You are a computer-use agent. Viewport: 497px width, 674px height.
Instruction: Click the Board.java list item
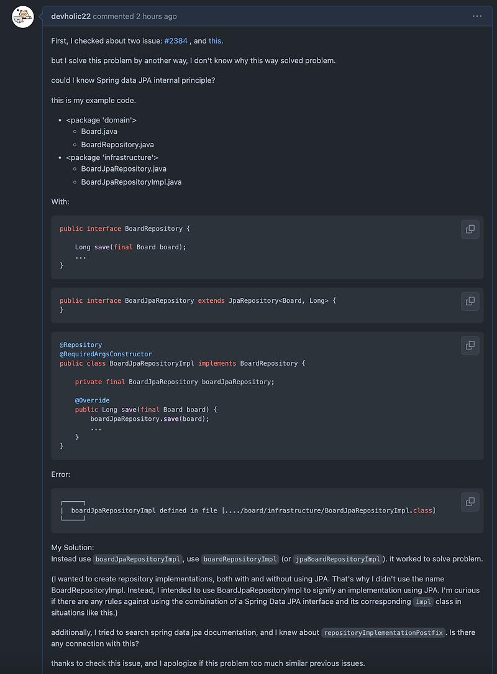click(99, 132)
